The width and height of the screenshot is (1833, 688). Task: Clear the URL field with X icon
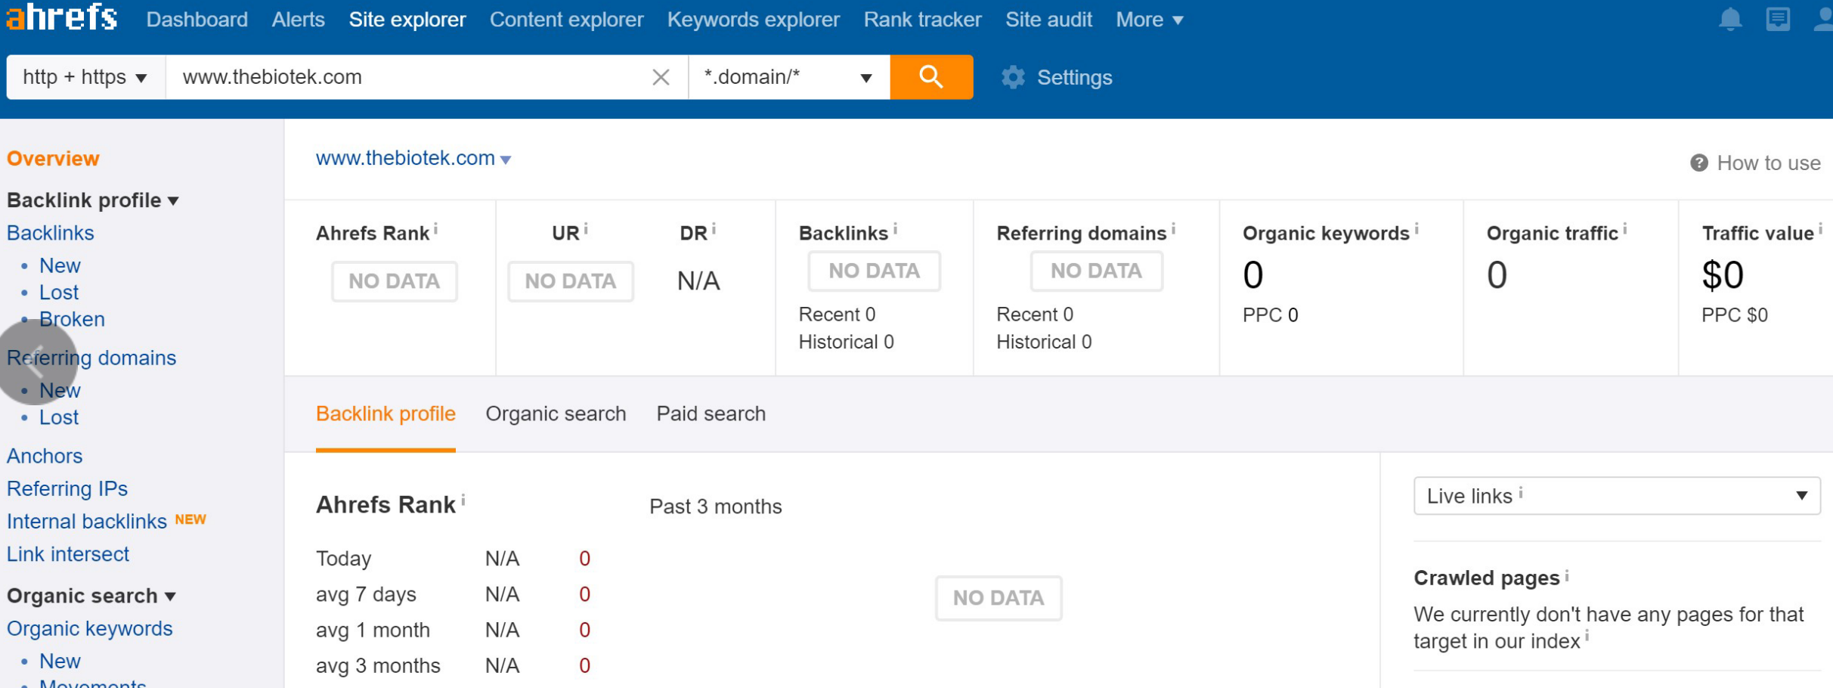tap(661, 77)
